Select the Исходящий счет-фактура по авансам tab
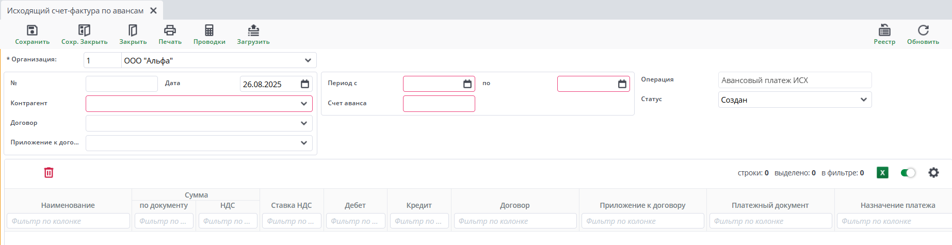Viewport: 952px width, 245px height. 75,11
